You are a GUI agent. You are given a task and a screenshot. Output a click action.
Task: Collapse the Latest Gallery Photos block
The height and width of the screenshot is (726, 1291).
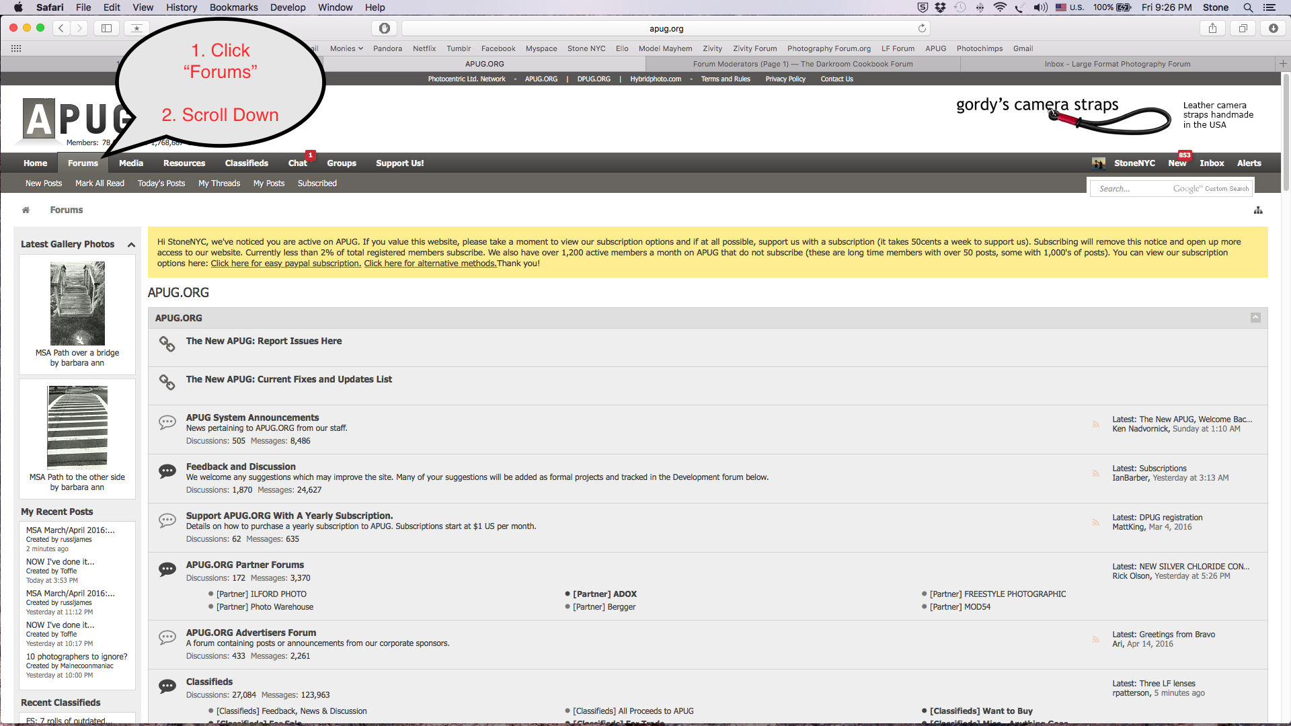(x=131, y=245)
